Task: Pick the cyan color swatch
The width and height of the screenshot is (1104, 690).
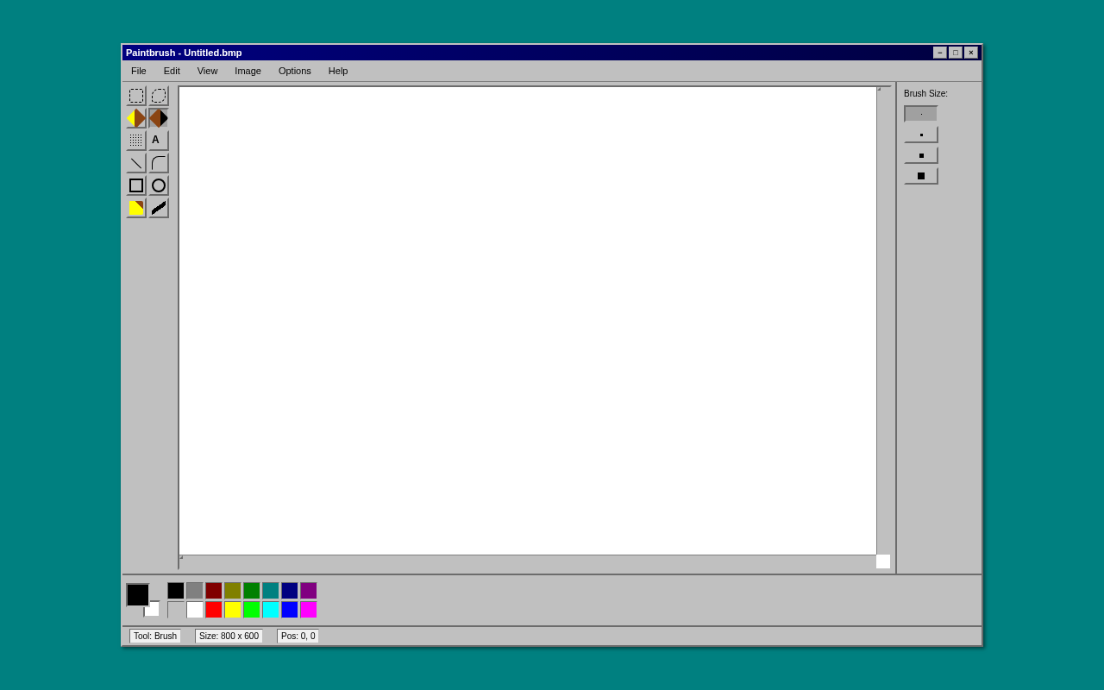Action: click(270, 609)
